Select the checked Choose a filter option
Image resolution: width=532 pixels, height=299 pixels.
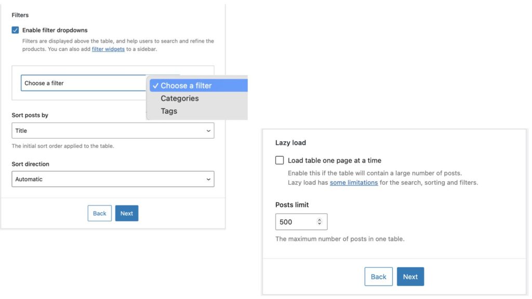186,86
